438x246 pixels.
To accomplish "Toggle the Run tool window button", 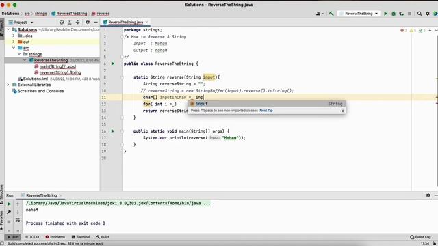I will tap(13, 237).
